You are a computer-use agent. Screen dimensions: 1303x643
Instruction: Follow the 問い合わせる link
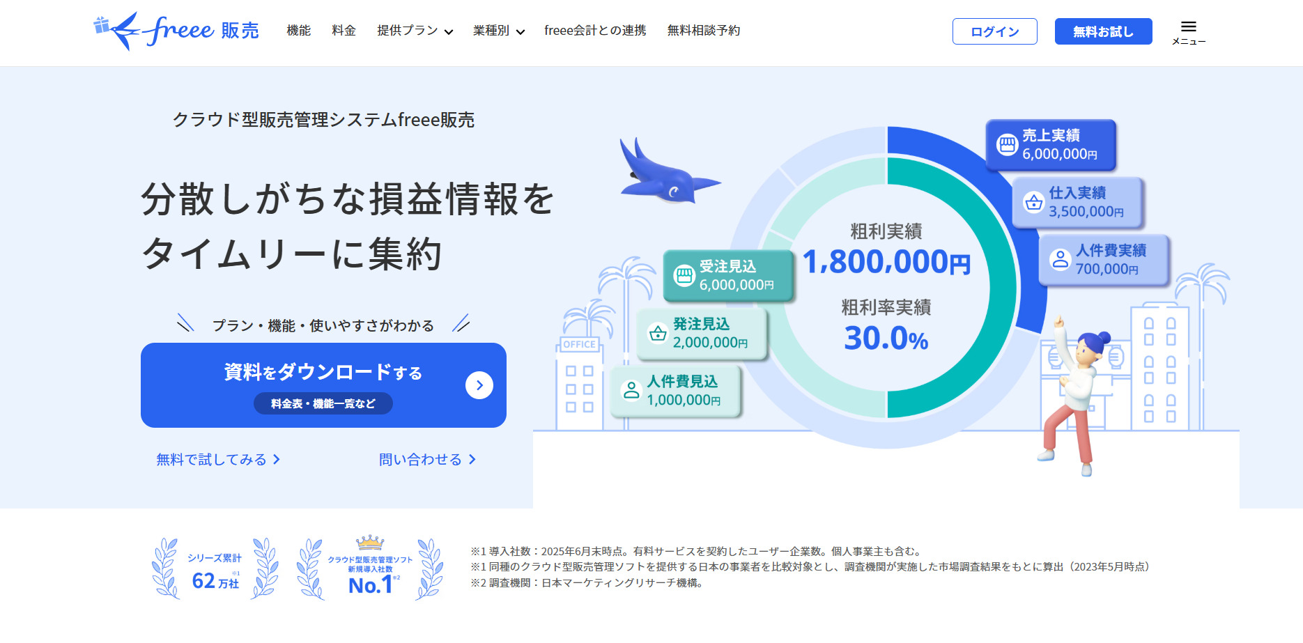(428, 460)
